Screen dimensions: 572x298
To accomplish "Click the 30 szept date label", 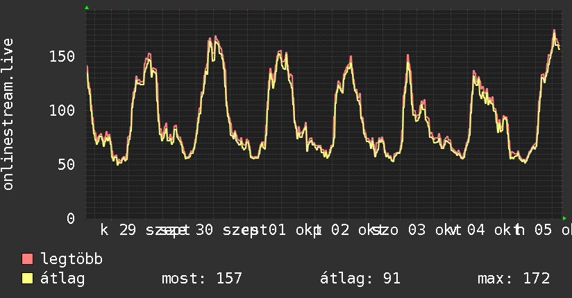I will click(231, 230).
